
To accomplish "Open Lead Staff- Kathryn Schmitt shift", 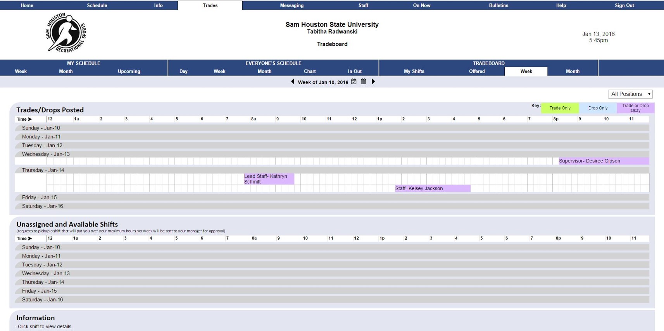I will [x=269, y=179].
